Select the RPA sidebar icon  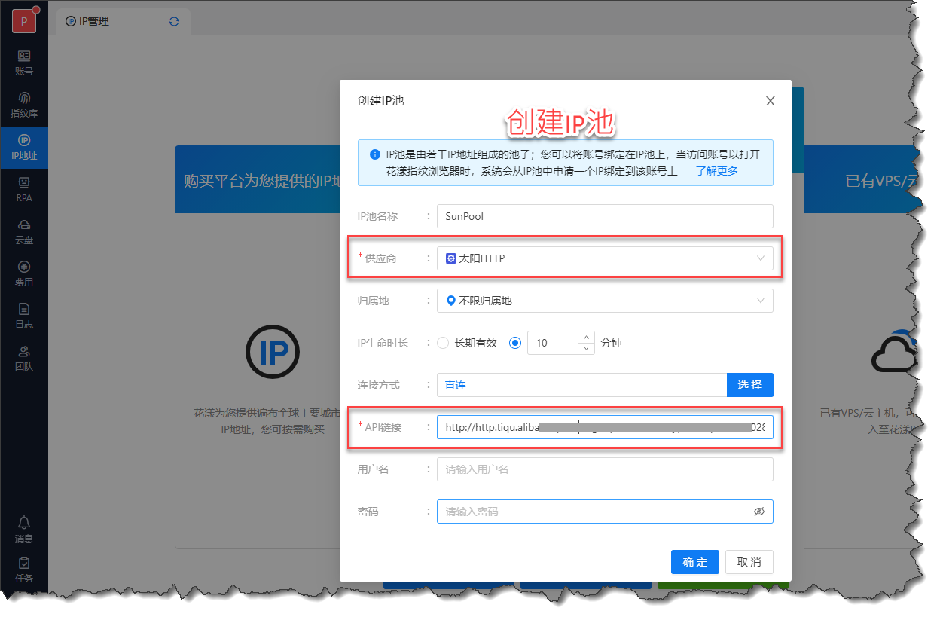(x=24, y=189)
